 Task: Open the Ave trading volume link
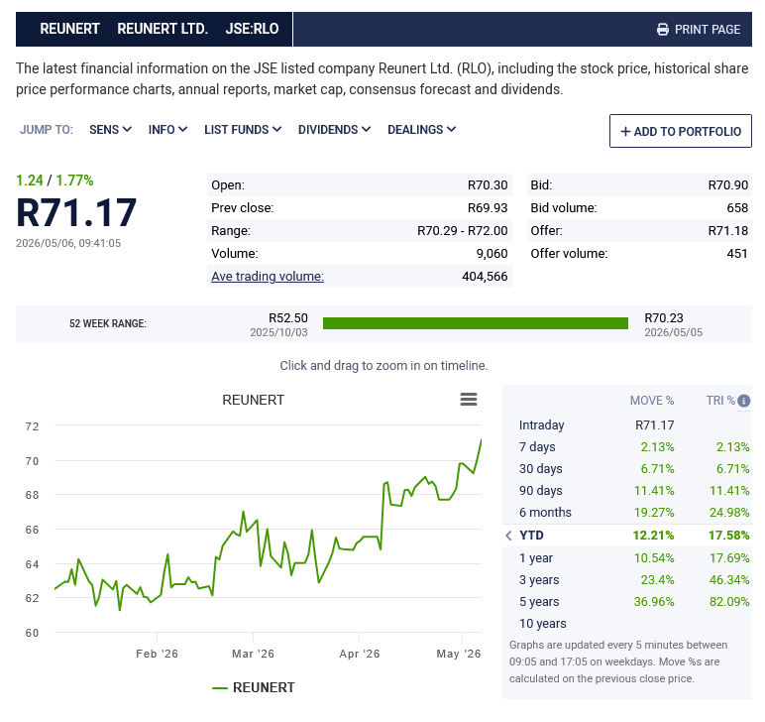point(268,277)
